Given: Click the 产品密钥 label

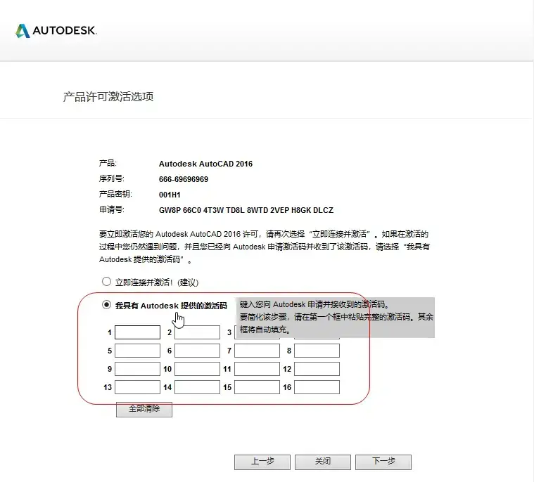Looking at the screenshot, I should coord(115,194).
